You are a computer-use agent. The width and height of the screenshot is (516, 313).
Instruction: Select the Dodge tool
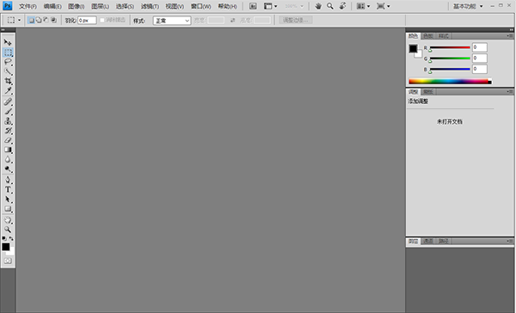[x=8, y=169]
